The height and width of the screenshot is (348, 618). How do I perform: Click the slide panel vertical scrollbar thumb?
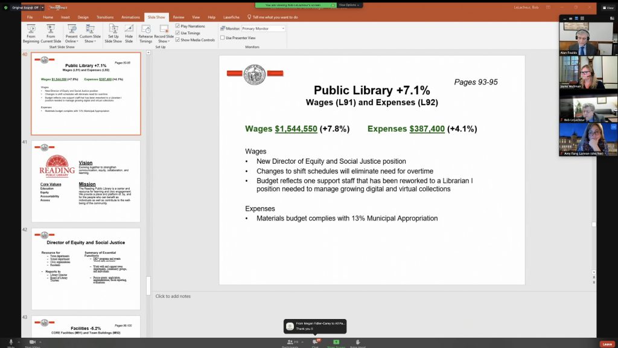click(148, 286)
